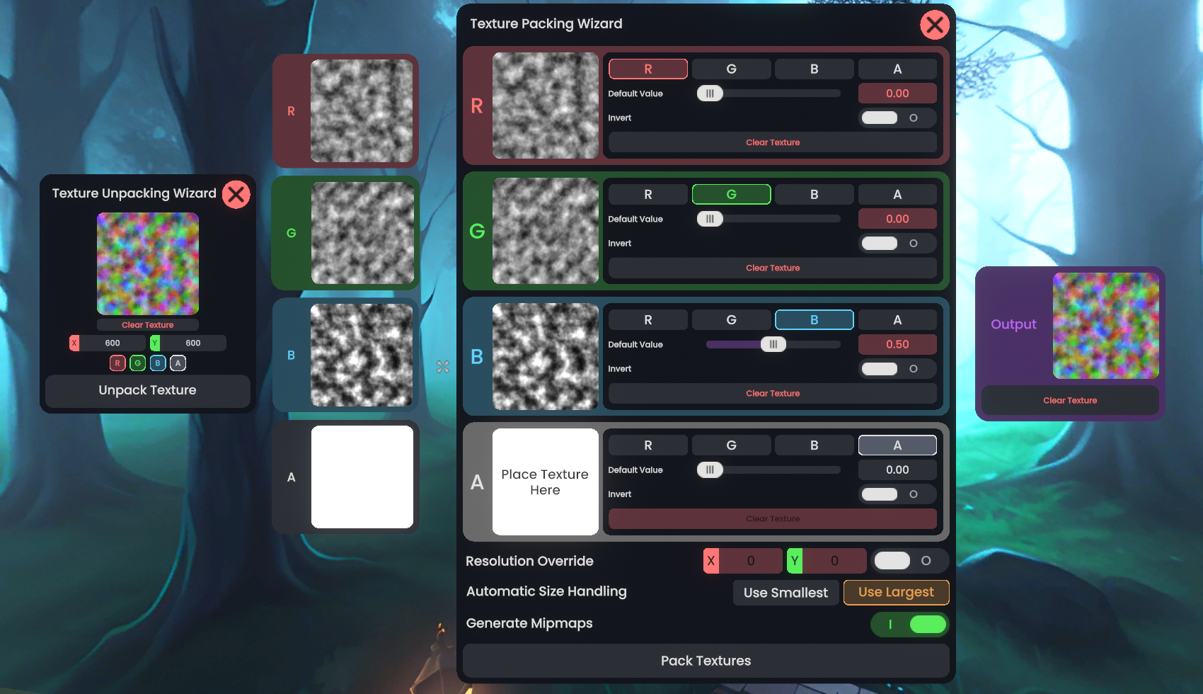Toggle the R channel in Unpacking Wizard
The image size is (1203, 694).
tap(117, 363)
